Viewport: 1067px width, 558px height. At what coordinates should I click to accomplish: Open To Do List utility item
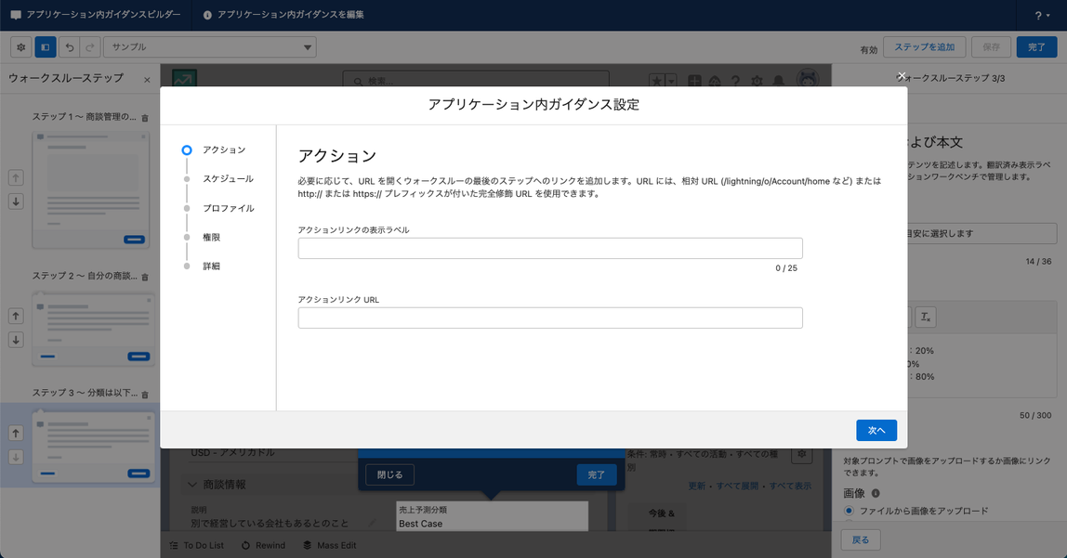pos(197,545)
